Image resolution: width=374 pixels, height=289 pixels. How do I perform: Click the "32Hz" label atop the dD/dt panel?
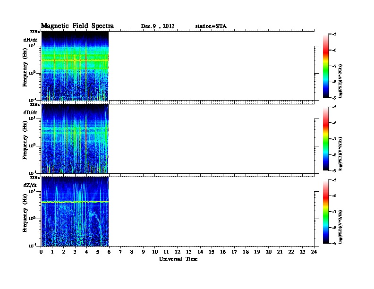pos(35,104)
